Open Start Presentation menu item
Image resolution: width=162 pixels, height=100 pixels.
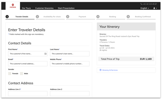click(66, 8)
